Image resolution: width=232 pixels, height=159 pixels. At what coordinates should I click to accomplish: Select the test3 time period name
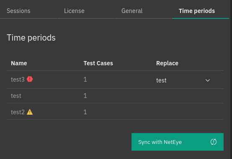(18, 79)
